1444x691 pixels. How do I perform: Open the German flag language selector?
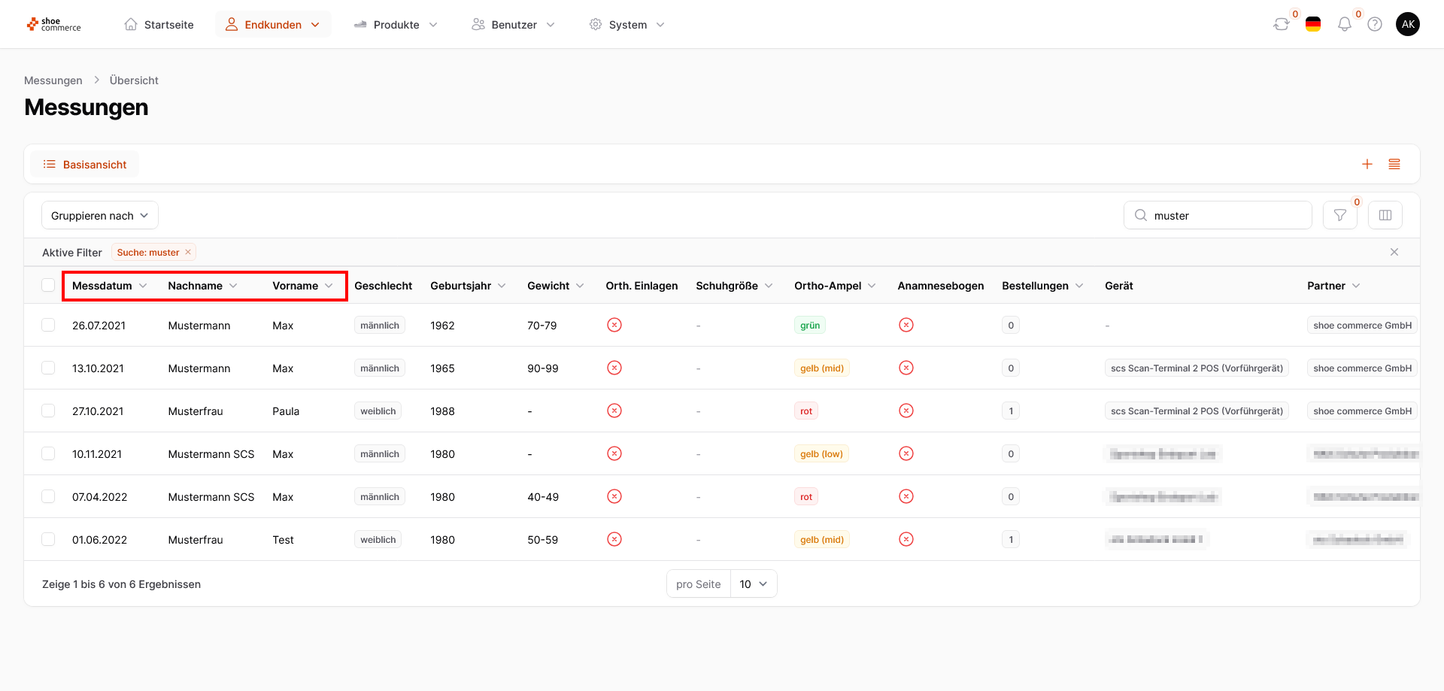point(1313,24)
